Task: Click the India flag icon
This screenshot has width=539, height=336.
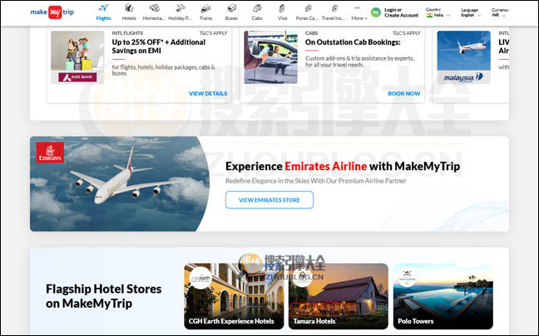Action: [429, 15]
